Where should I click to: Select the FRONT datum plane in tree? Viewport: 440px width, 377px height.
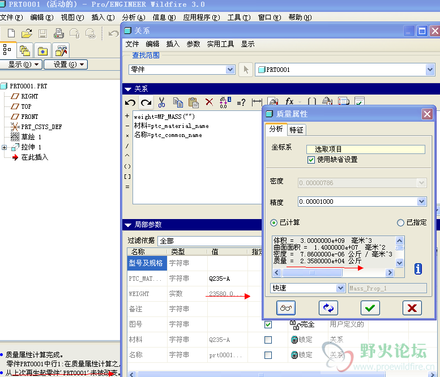click(29, 117)
